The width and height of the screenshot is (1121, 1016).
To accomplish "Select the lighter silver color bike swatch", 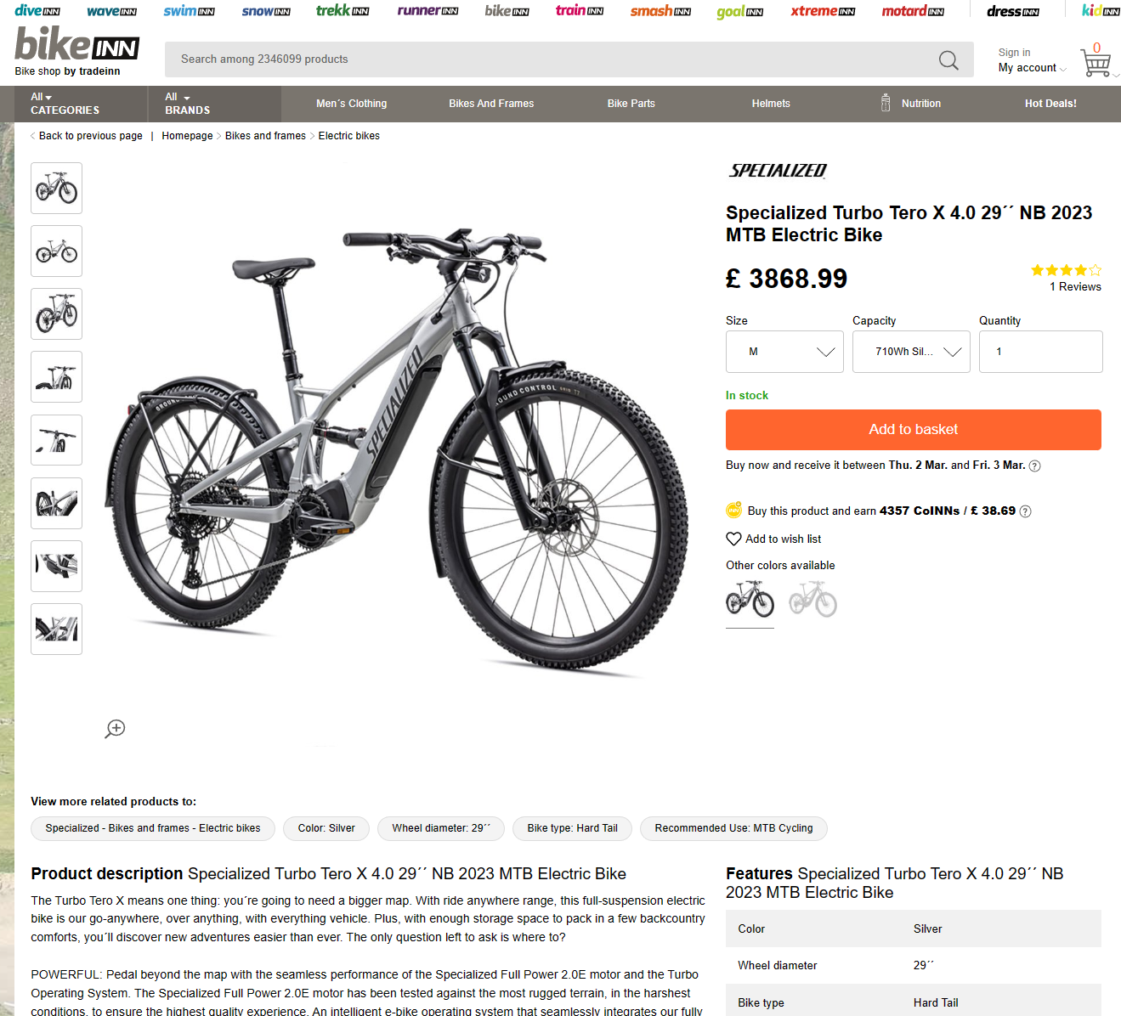I will click(813, 599).
